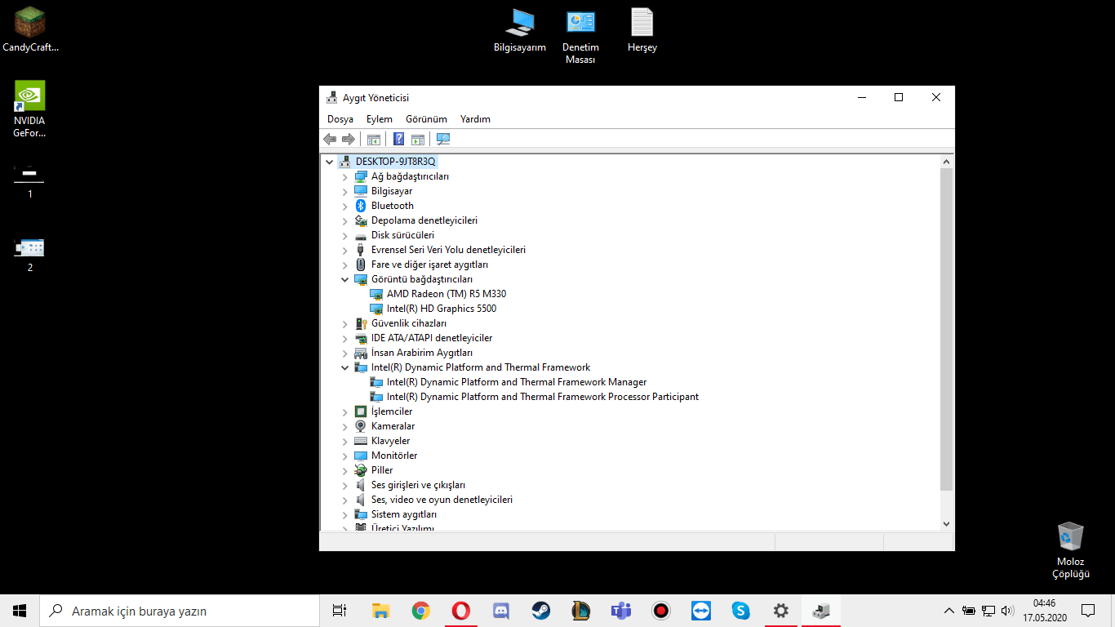Select the Bilgisayarım desktop icon
1115x627 pixels.
520,30
